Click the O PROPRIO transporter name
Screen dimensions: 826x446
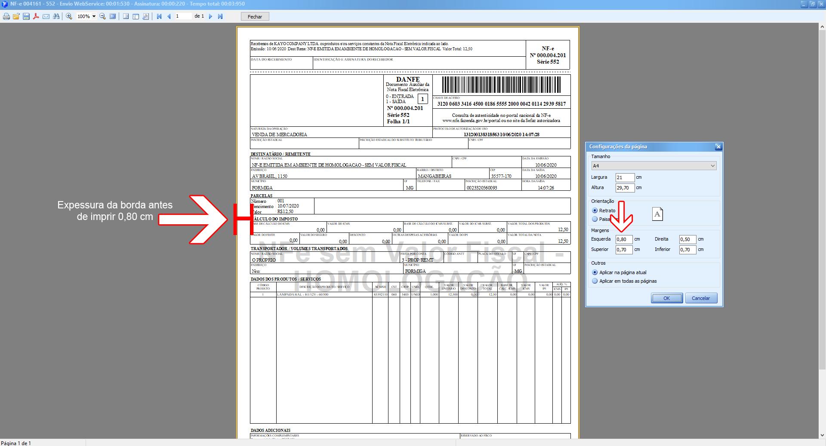coord(264,260)
